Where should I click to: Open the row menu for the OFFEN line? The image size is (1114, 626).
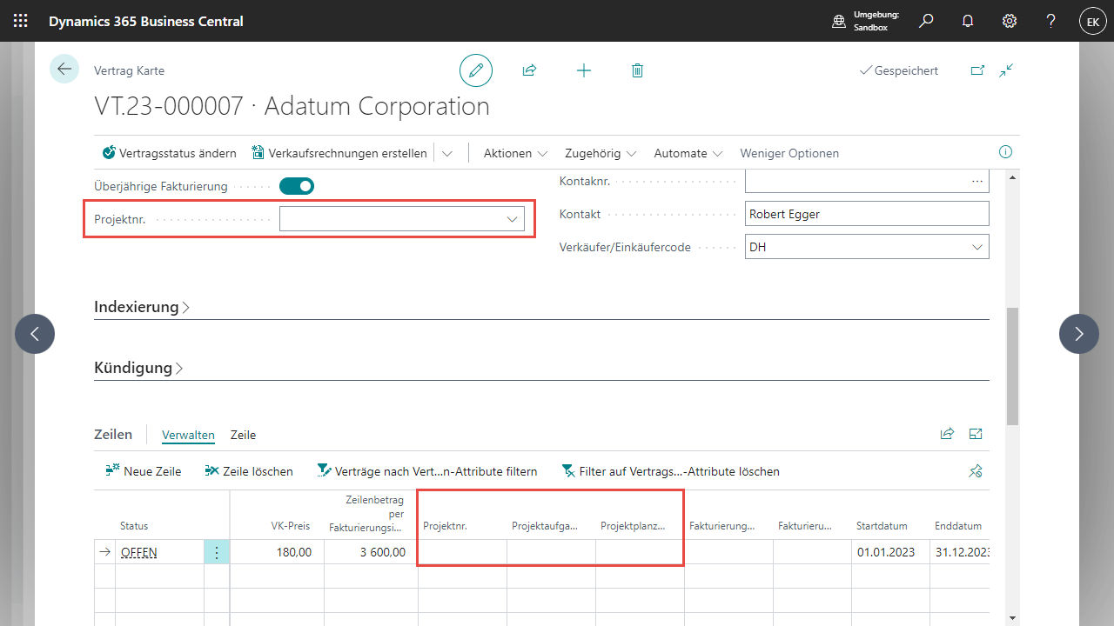click(x=217, y=552)
